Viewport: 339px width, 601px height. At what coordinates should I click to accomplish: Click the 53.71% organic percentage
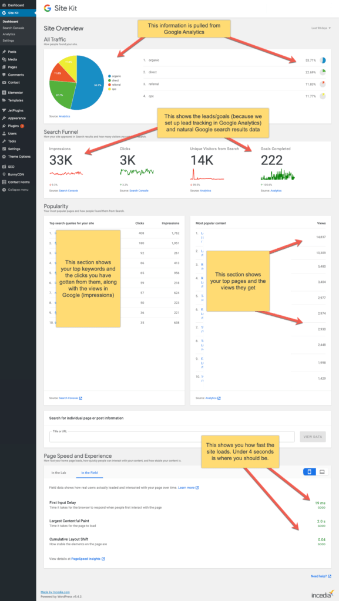tap(311, 60)
